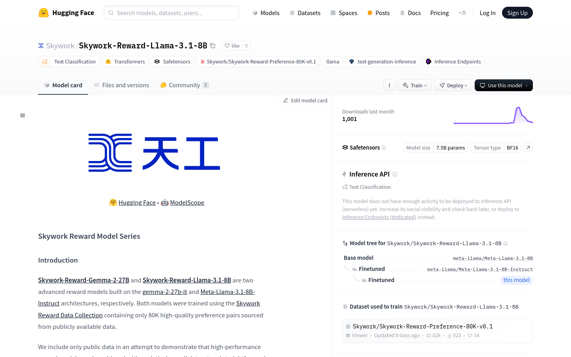Image resolution: width=571 pixels, height=357 pixels.
Task: Open base model meta-llama/Meta-Llama-3.1-8B link
Action: click(493, 258)
